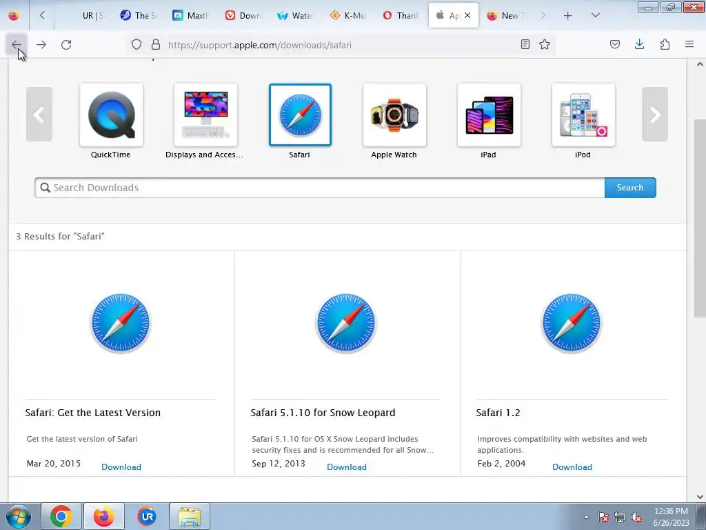
Task: Open the network tray icon
Action: point(620,517)
